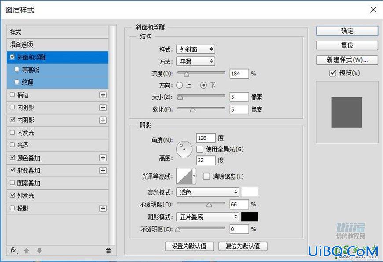
Task: Click the 确定 button
Action: click(347, 31)
